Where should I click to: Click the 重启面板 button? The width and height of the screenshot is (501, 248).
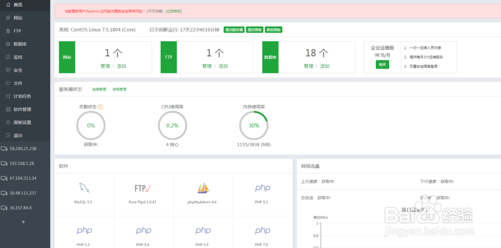(255, 30)
